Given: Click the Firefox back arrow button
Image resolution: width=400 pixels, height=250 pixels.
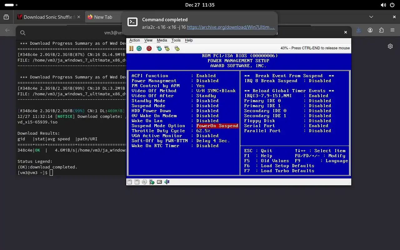Looking at the screenshot, I should tap(7, 30).
